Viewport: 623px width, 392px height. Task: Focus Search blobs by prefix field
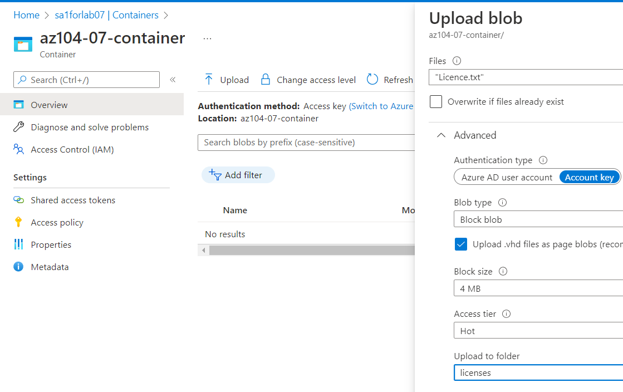point(306,143)
